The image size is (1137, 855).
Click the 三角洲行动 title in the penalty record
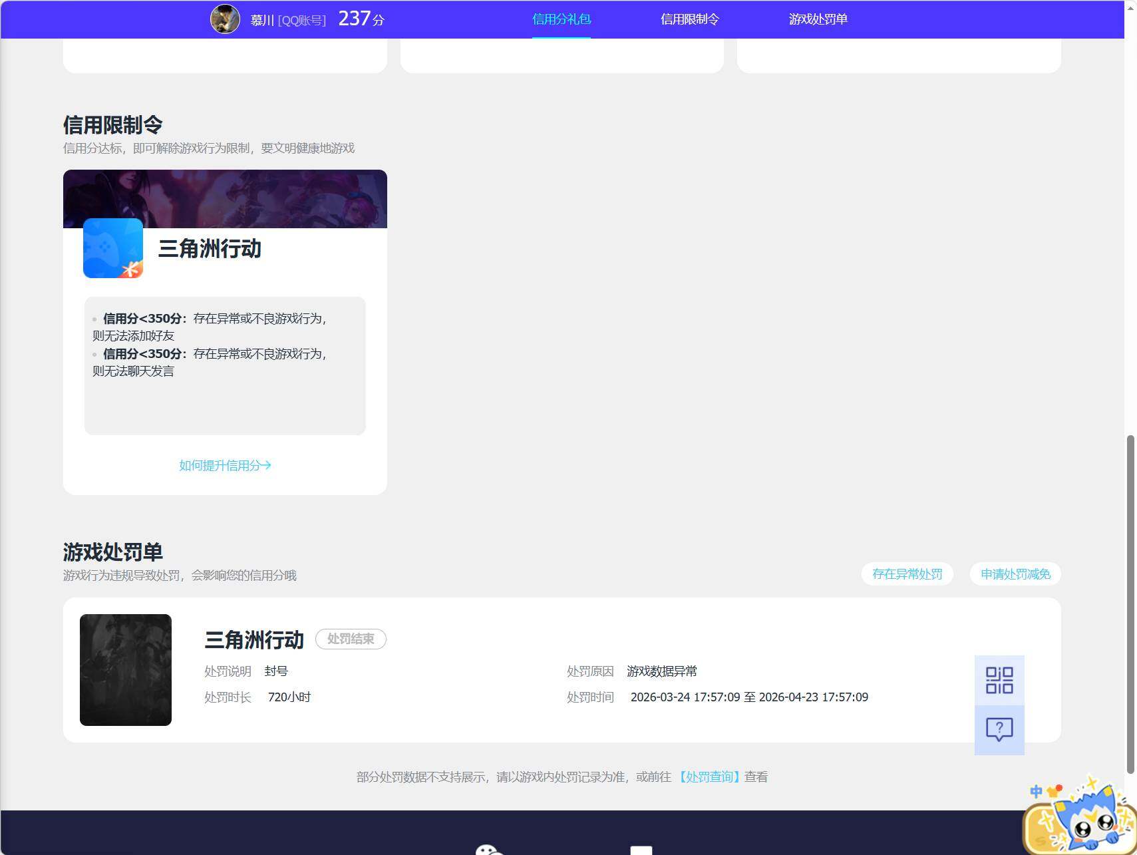click(254, 640)
